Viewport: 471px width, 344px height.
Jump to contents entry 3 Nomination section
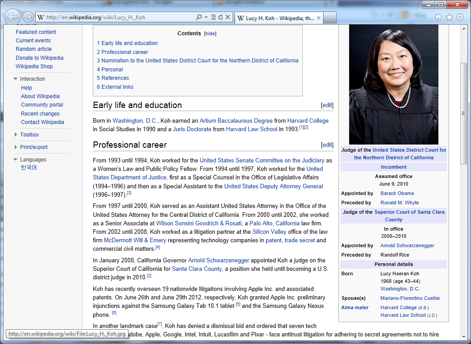point(198,61)
